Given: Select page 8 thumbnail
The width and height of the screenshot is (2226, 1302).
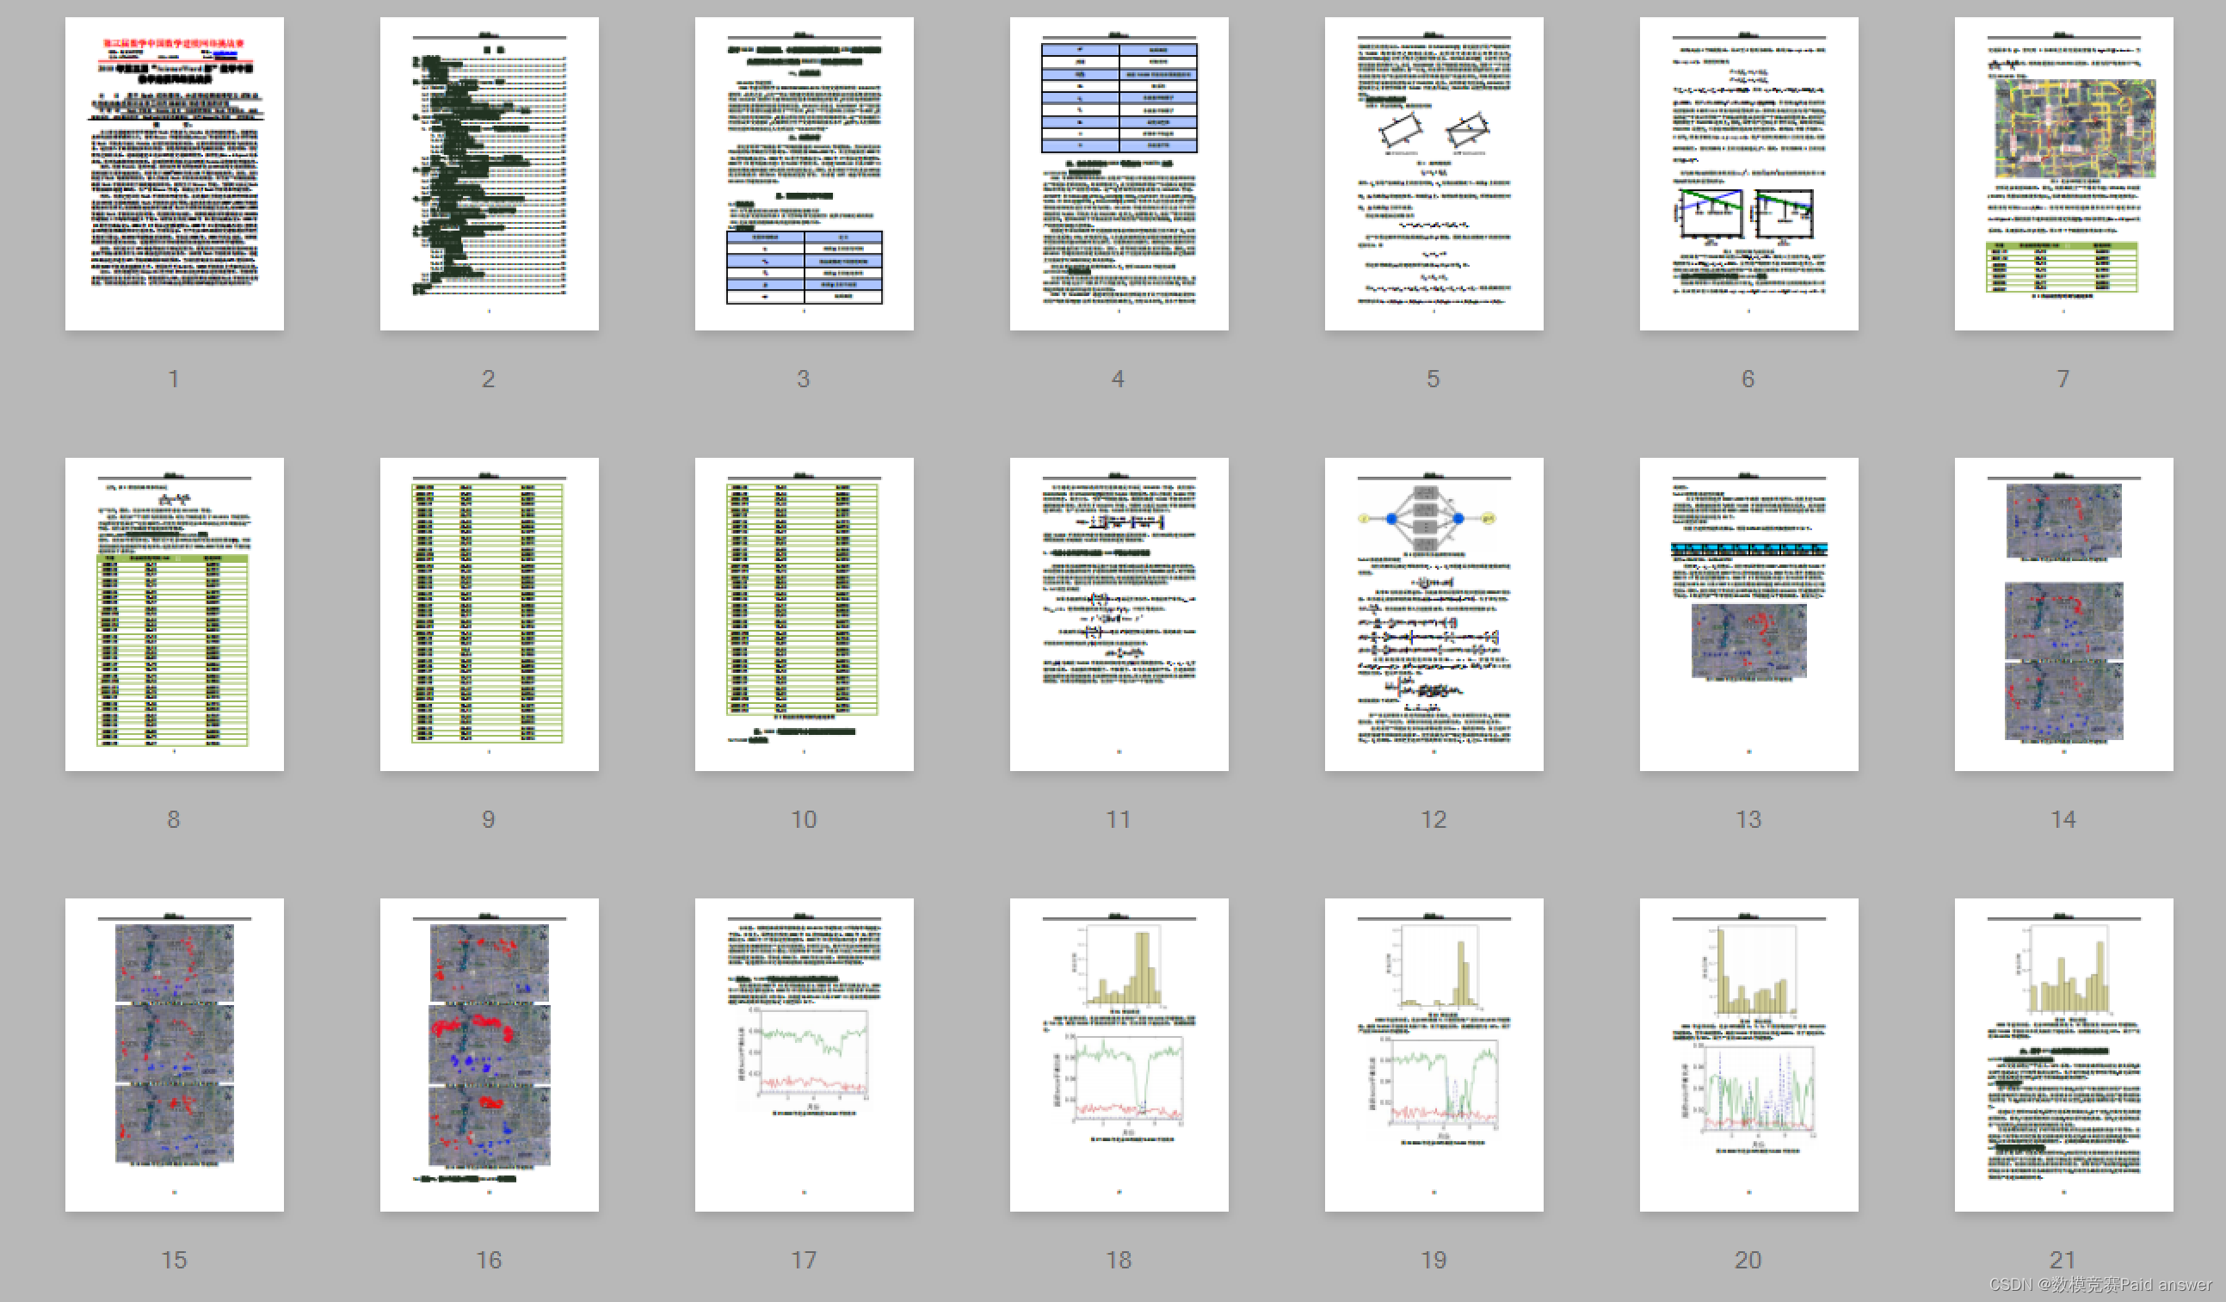Looking at the screenshot, I should 174,614.
